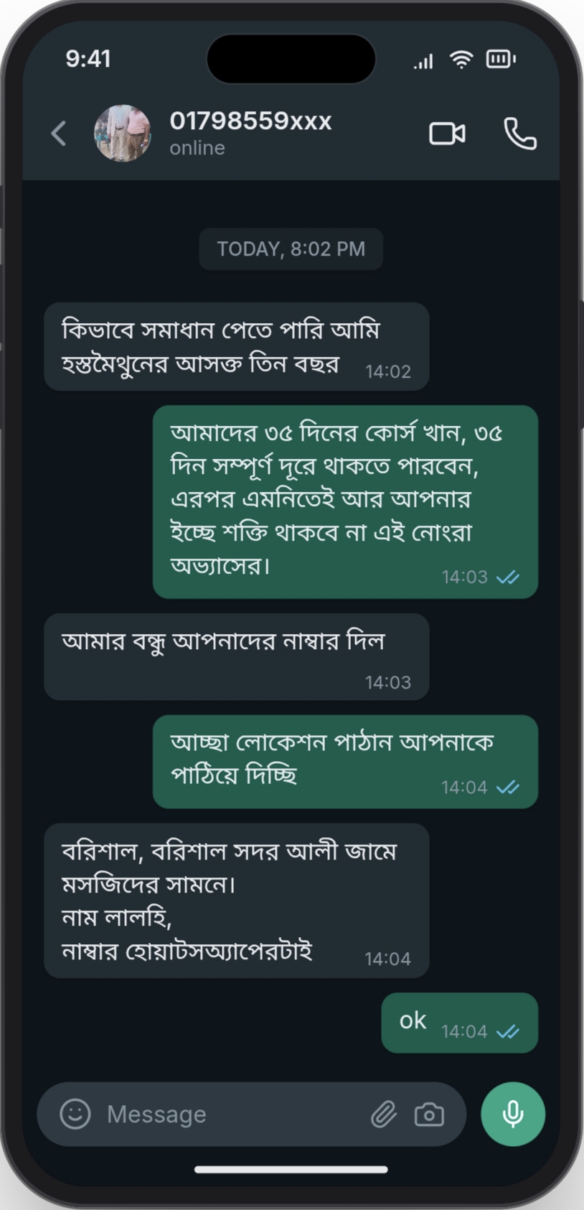Screen dimensions: 584x1210
Task: Open the contact's profile picture
Action: pos(123,134)
